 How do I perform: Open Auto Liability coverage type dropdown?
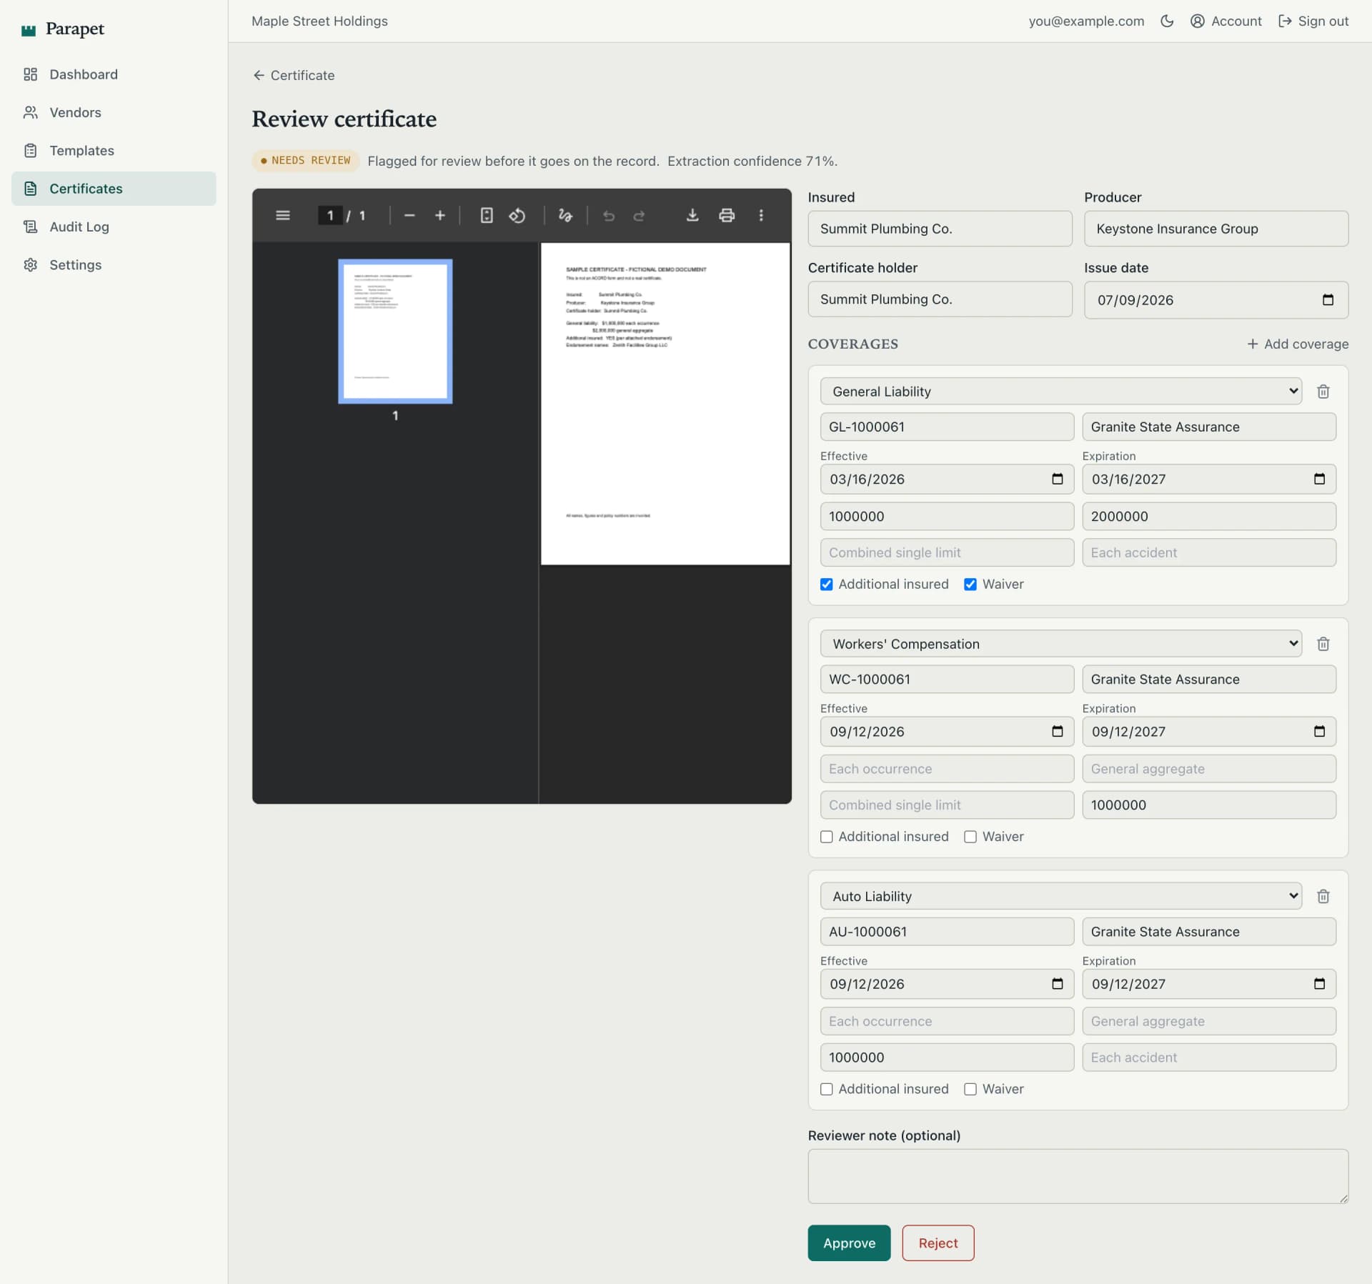[x=1060, y=896]
